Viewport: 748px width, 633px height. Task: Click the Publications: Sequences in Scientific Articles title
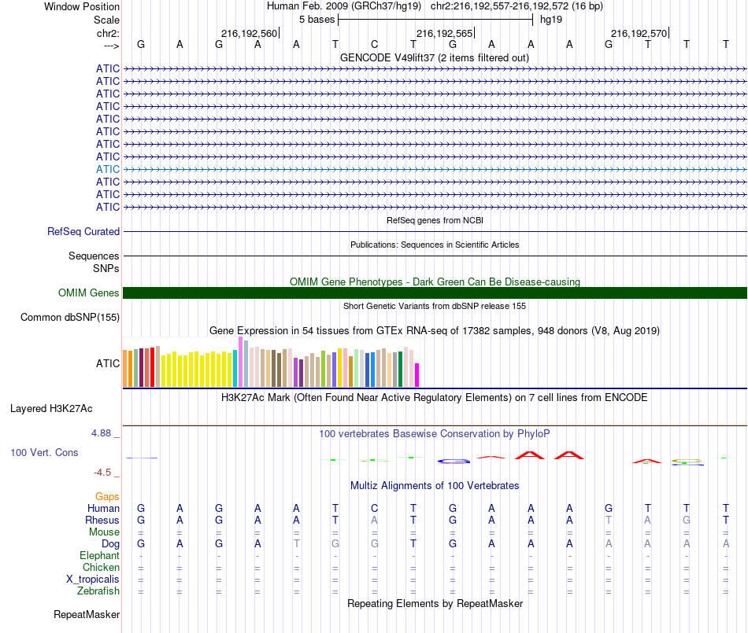pos(435,245)
